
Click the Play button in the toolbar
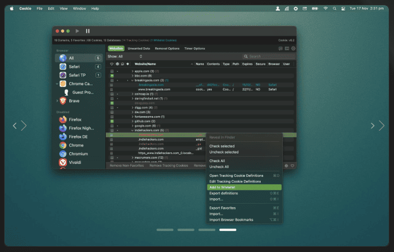point(77,31)
